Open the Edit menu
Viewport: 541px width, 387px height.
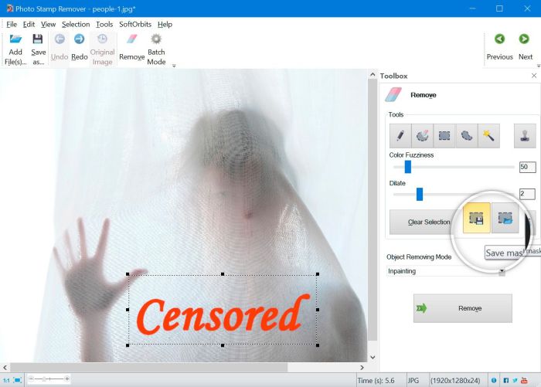click(x=29, y=24)
